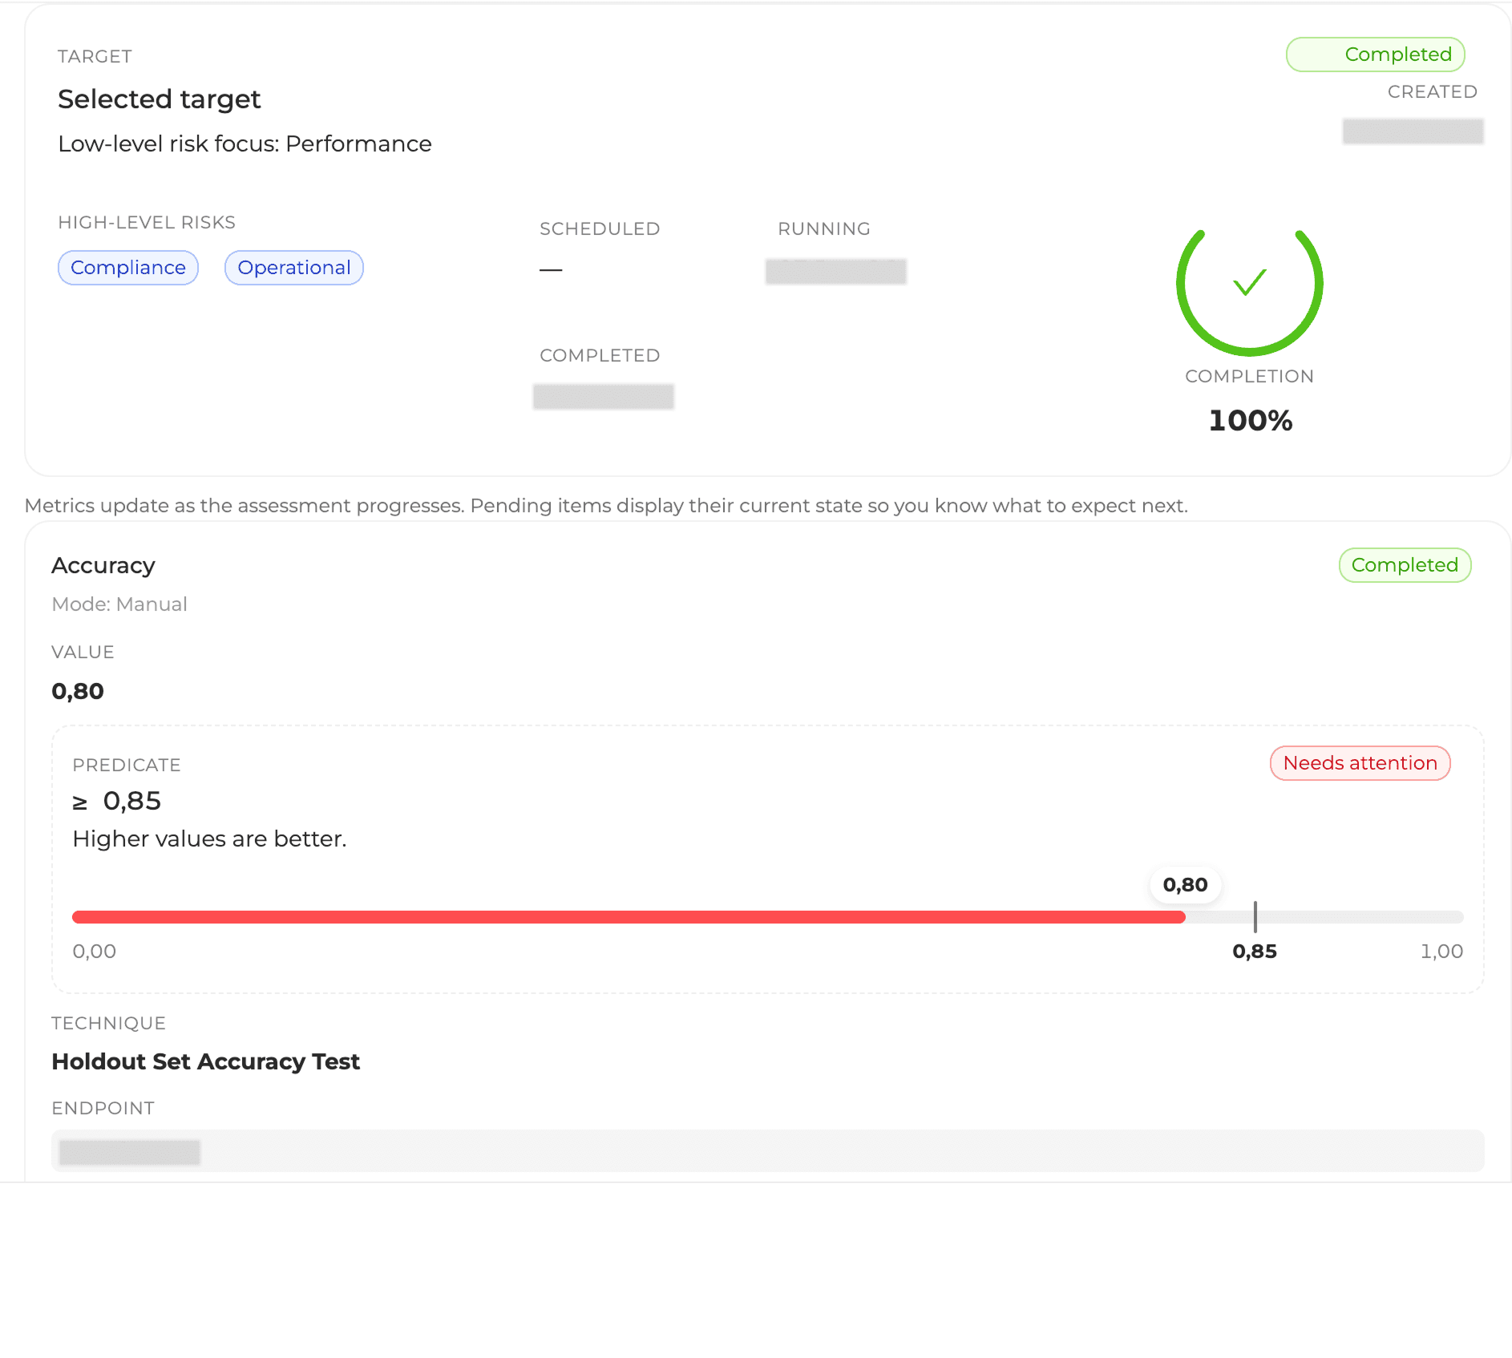Click the Low-level risk focus Performance text
The height and width of the screenshot is (1358, 1512).
[245, 144]
